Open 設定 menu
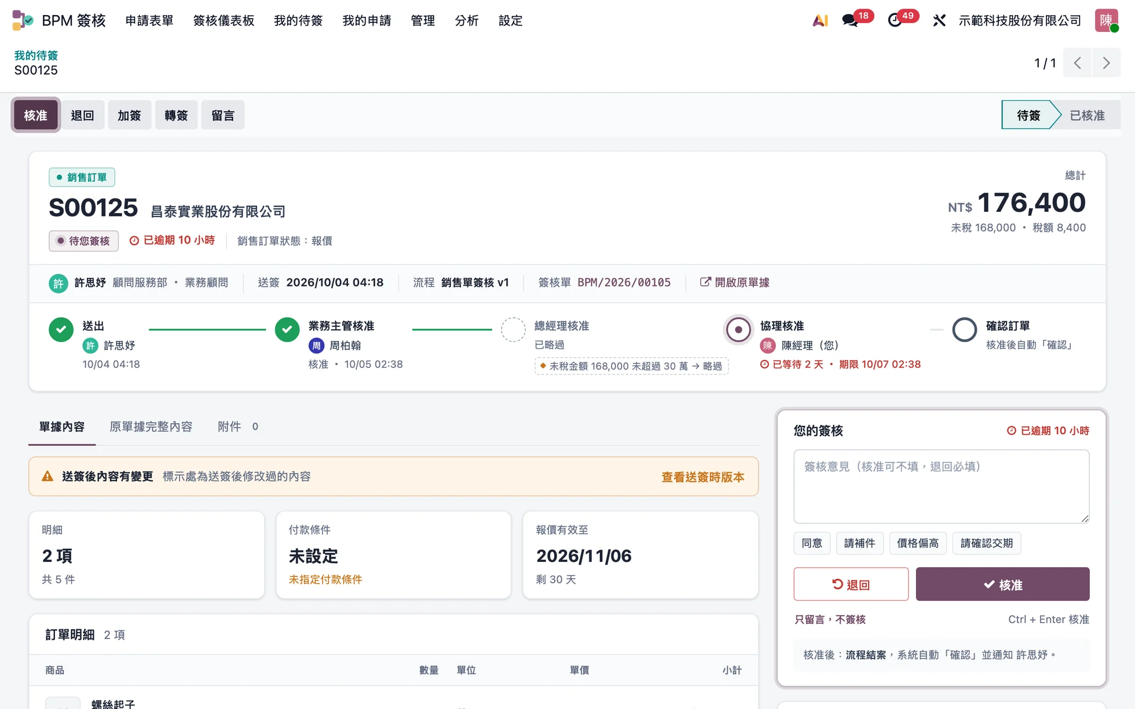 511,20
